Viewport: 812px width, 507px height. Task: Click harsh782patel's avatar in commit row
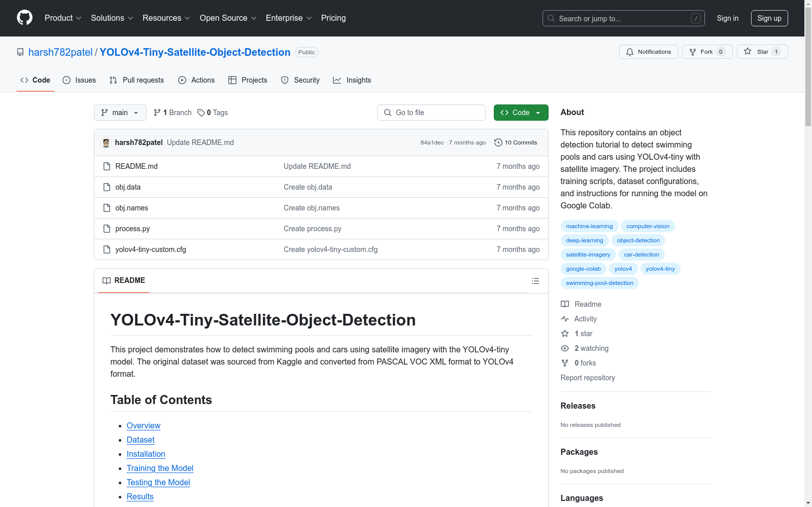(x=106, y=142)
